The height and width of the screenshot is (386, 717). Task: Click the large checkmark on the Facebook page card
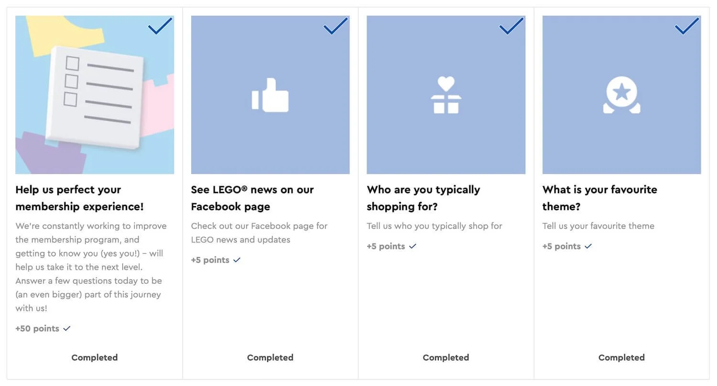point(336,26)
